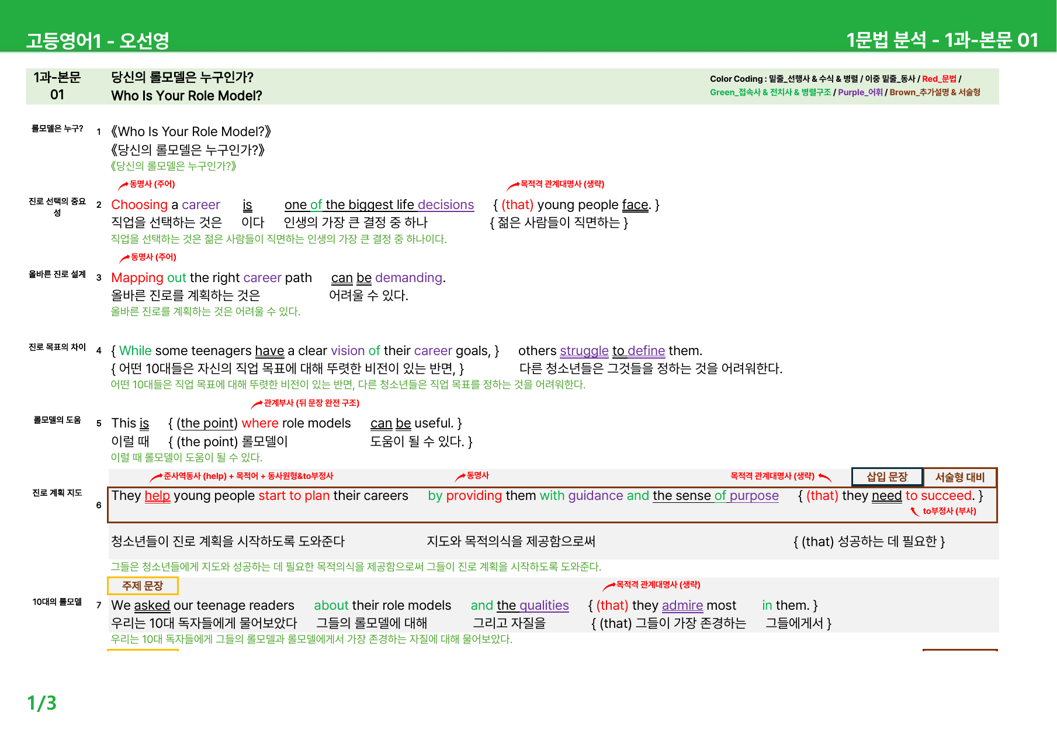Click the Korean gloss '인생의 가장 큰 결정 중 하나'
Viewport: 1057px width, 747px height.
355,223
